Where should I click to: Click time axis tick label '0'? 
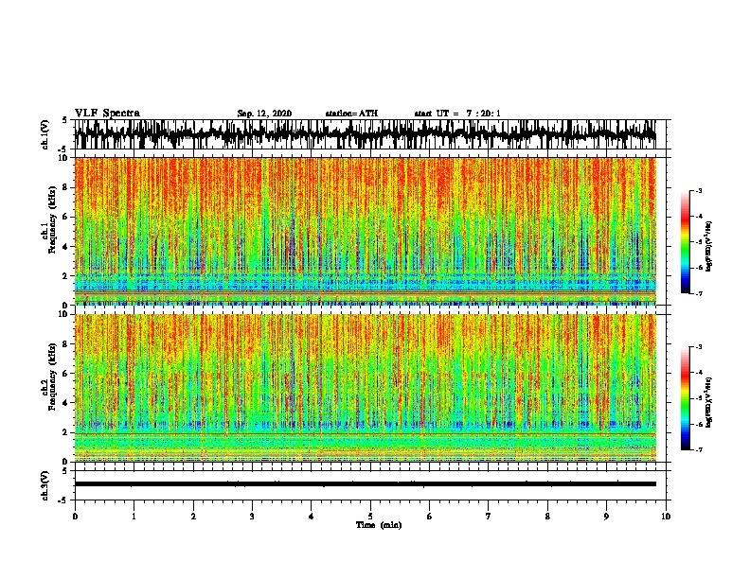coord(75,517)
